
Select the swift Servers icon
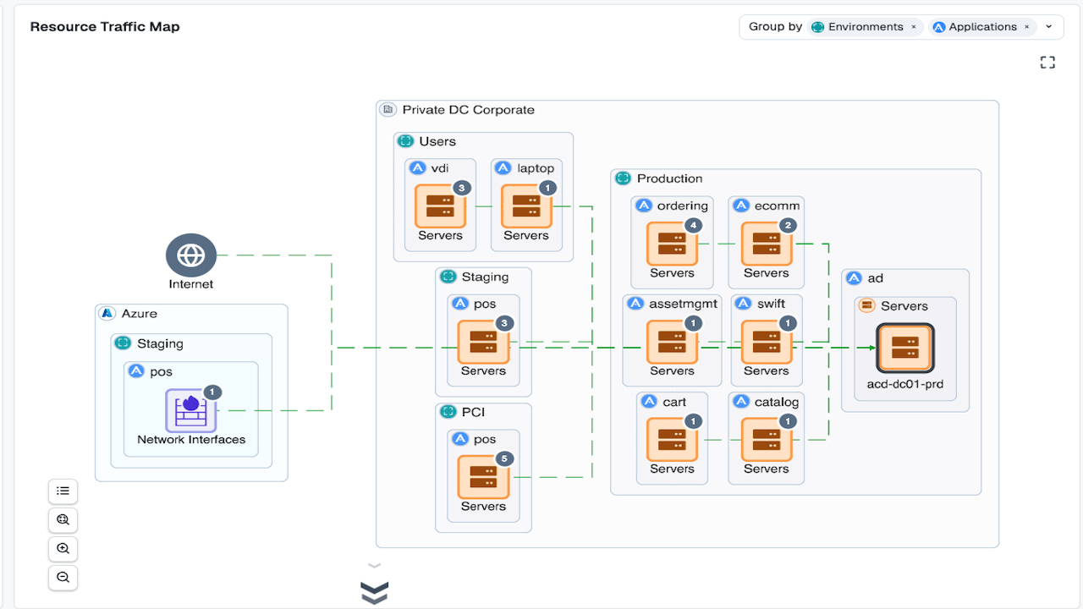(767, 342)
